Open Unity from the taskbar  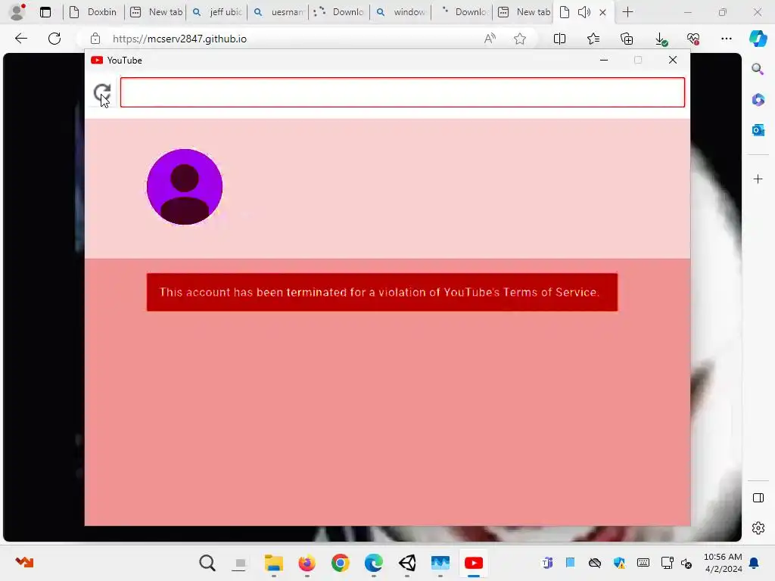tap(406, 563)
